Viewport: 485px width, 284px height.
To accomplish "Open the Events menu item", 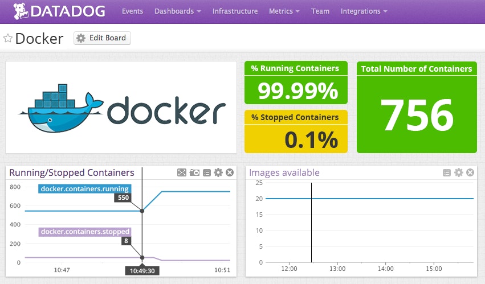I will 132,11.
